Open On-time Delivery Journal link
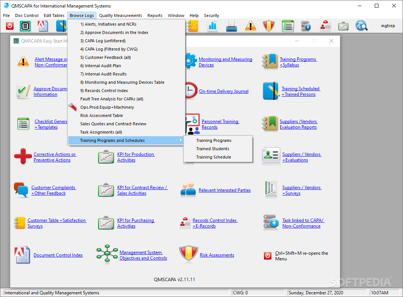The image size is (403, 297). tap(224, 91)
